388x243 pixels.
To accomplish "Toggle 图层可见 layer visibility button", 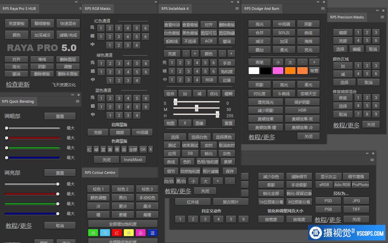I will click(209, 33).
